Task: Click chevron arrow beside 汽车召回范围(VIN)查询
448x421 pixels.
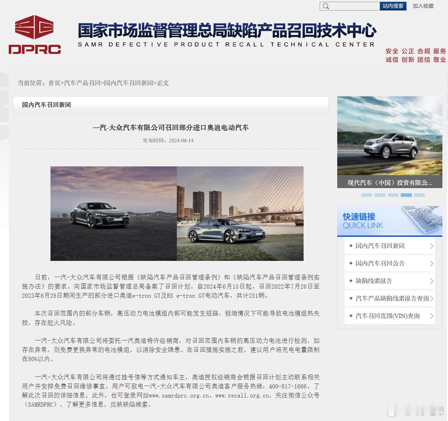Action: click(x=432, y=316)
